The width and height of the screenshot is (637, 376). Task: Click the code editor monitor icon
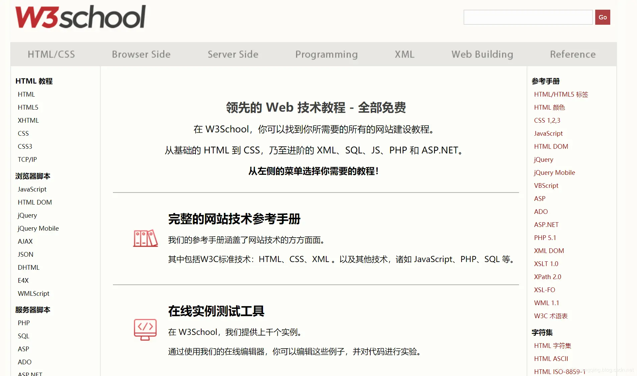[x=145, y=330]
